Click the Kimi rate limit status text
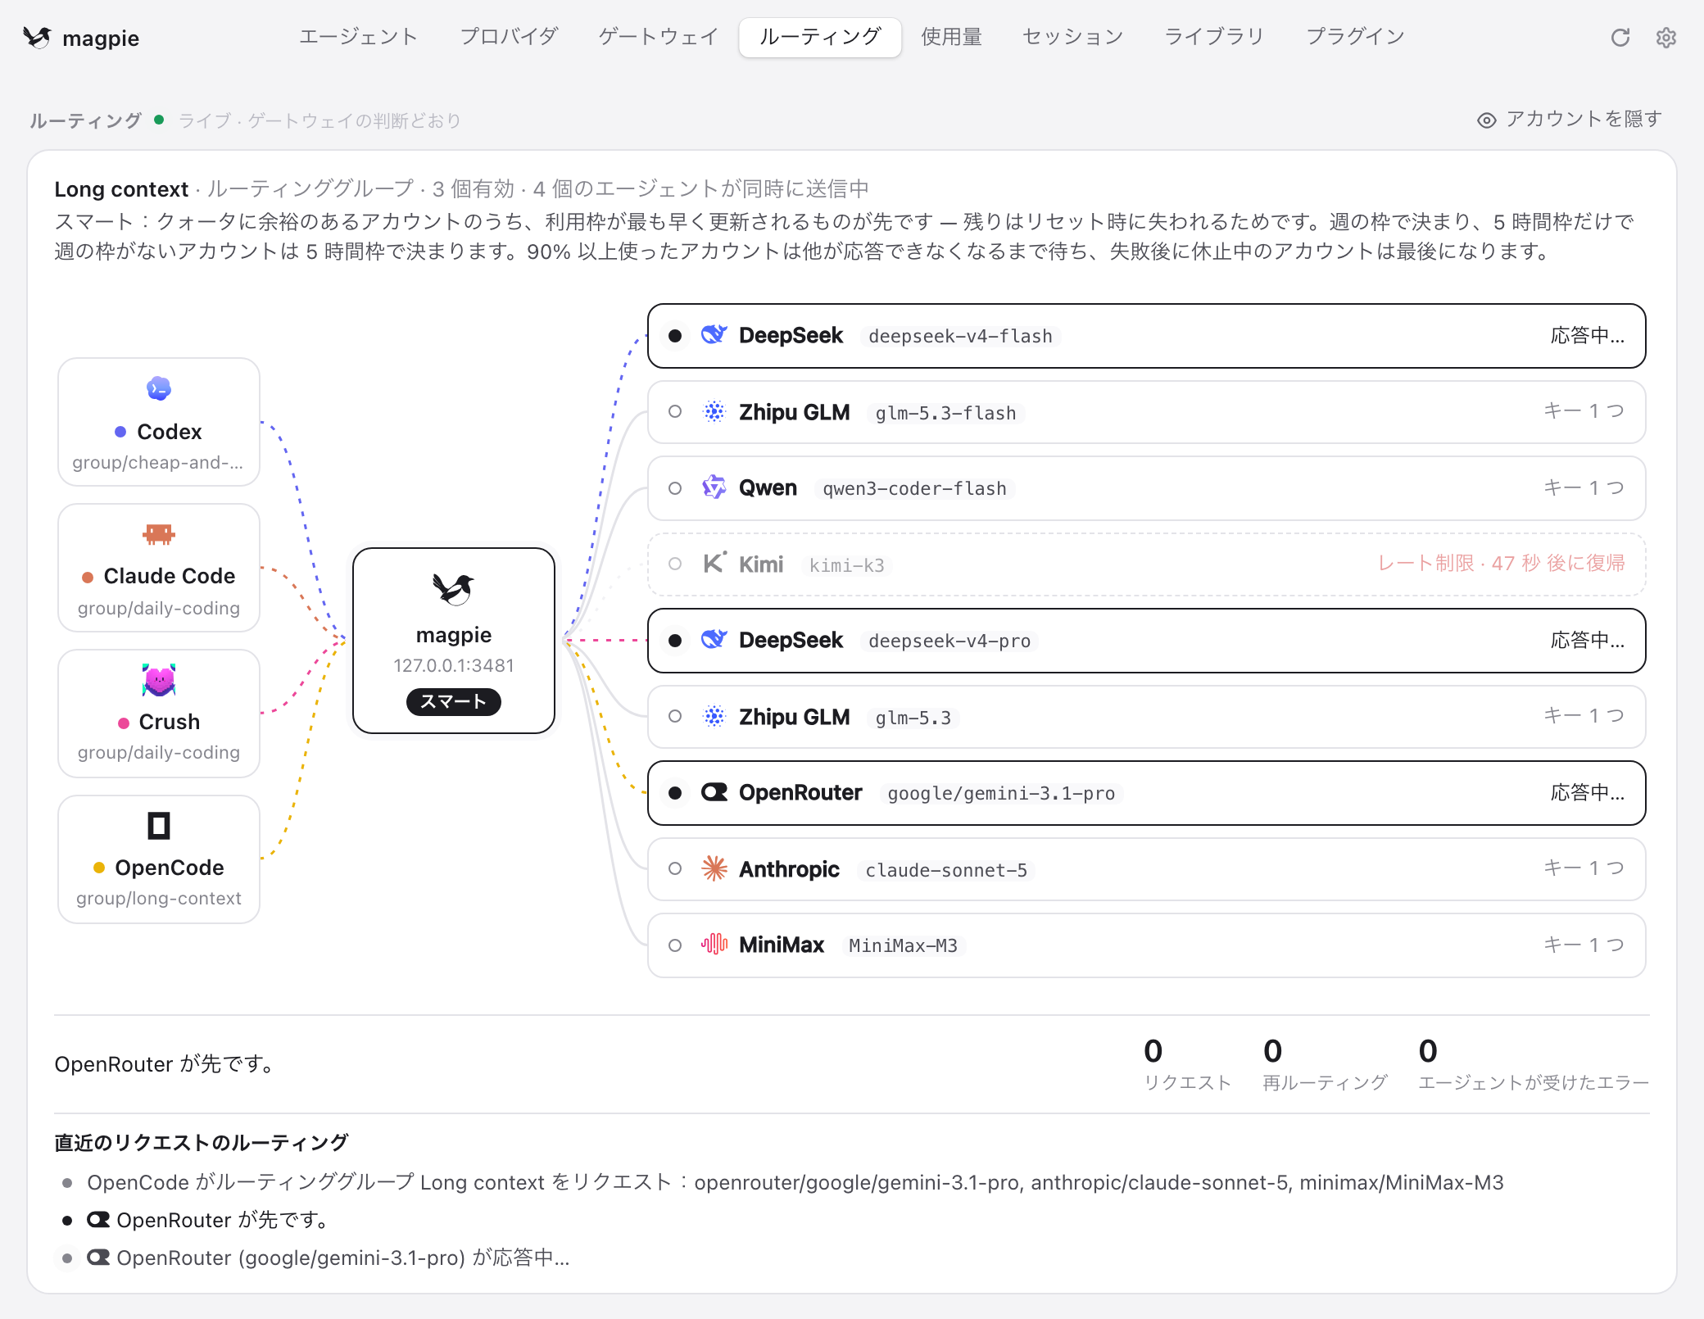 tap(1501, 563)
